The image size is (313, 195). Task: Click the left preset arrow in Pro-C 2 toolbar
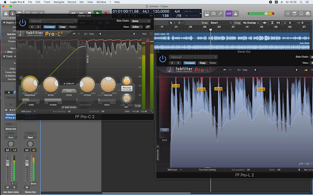tap(100, 34)
